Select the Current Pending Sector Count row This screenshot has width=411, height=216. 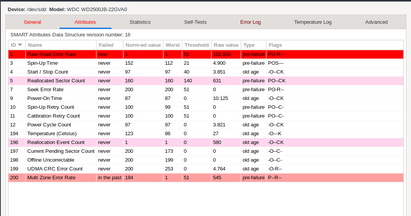click(x=206, y=151)
